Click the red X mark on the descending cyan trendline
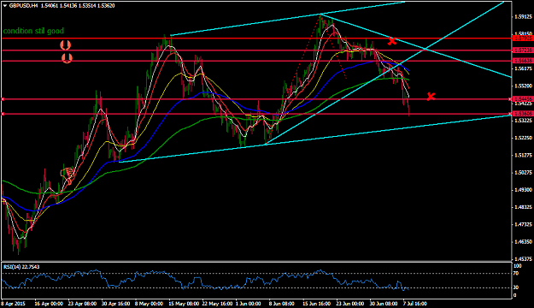Image resolution: width=534 pixels, height=308 pixels. tap(392, 41)
